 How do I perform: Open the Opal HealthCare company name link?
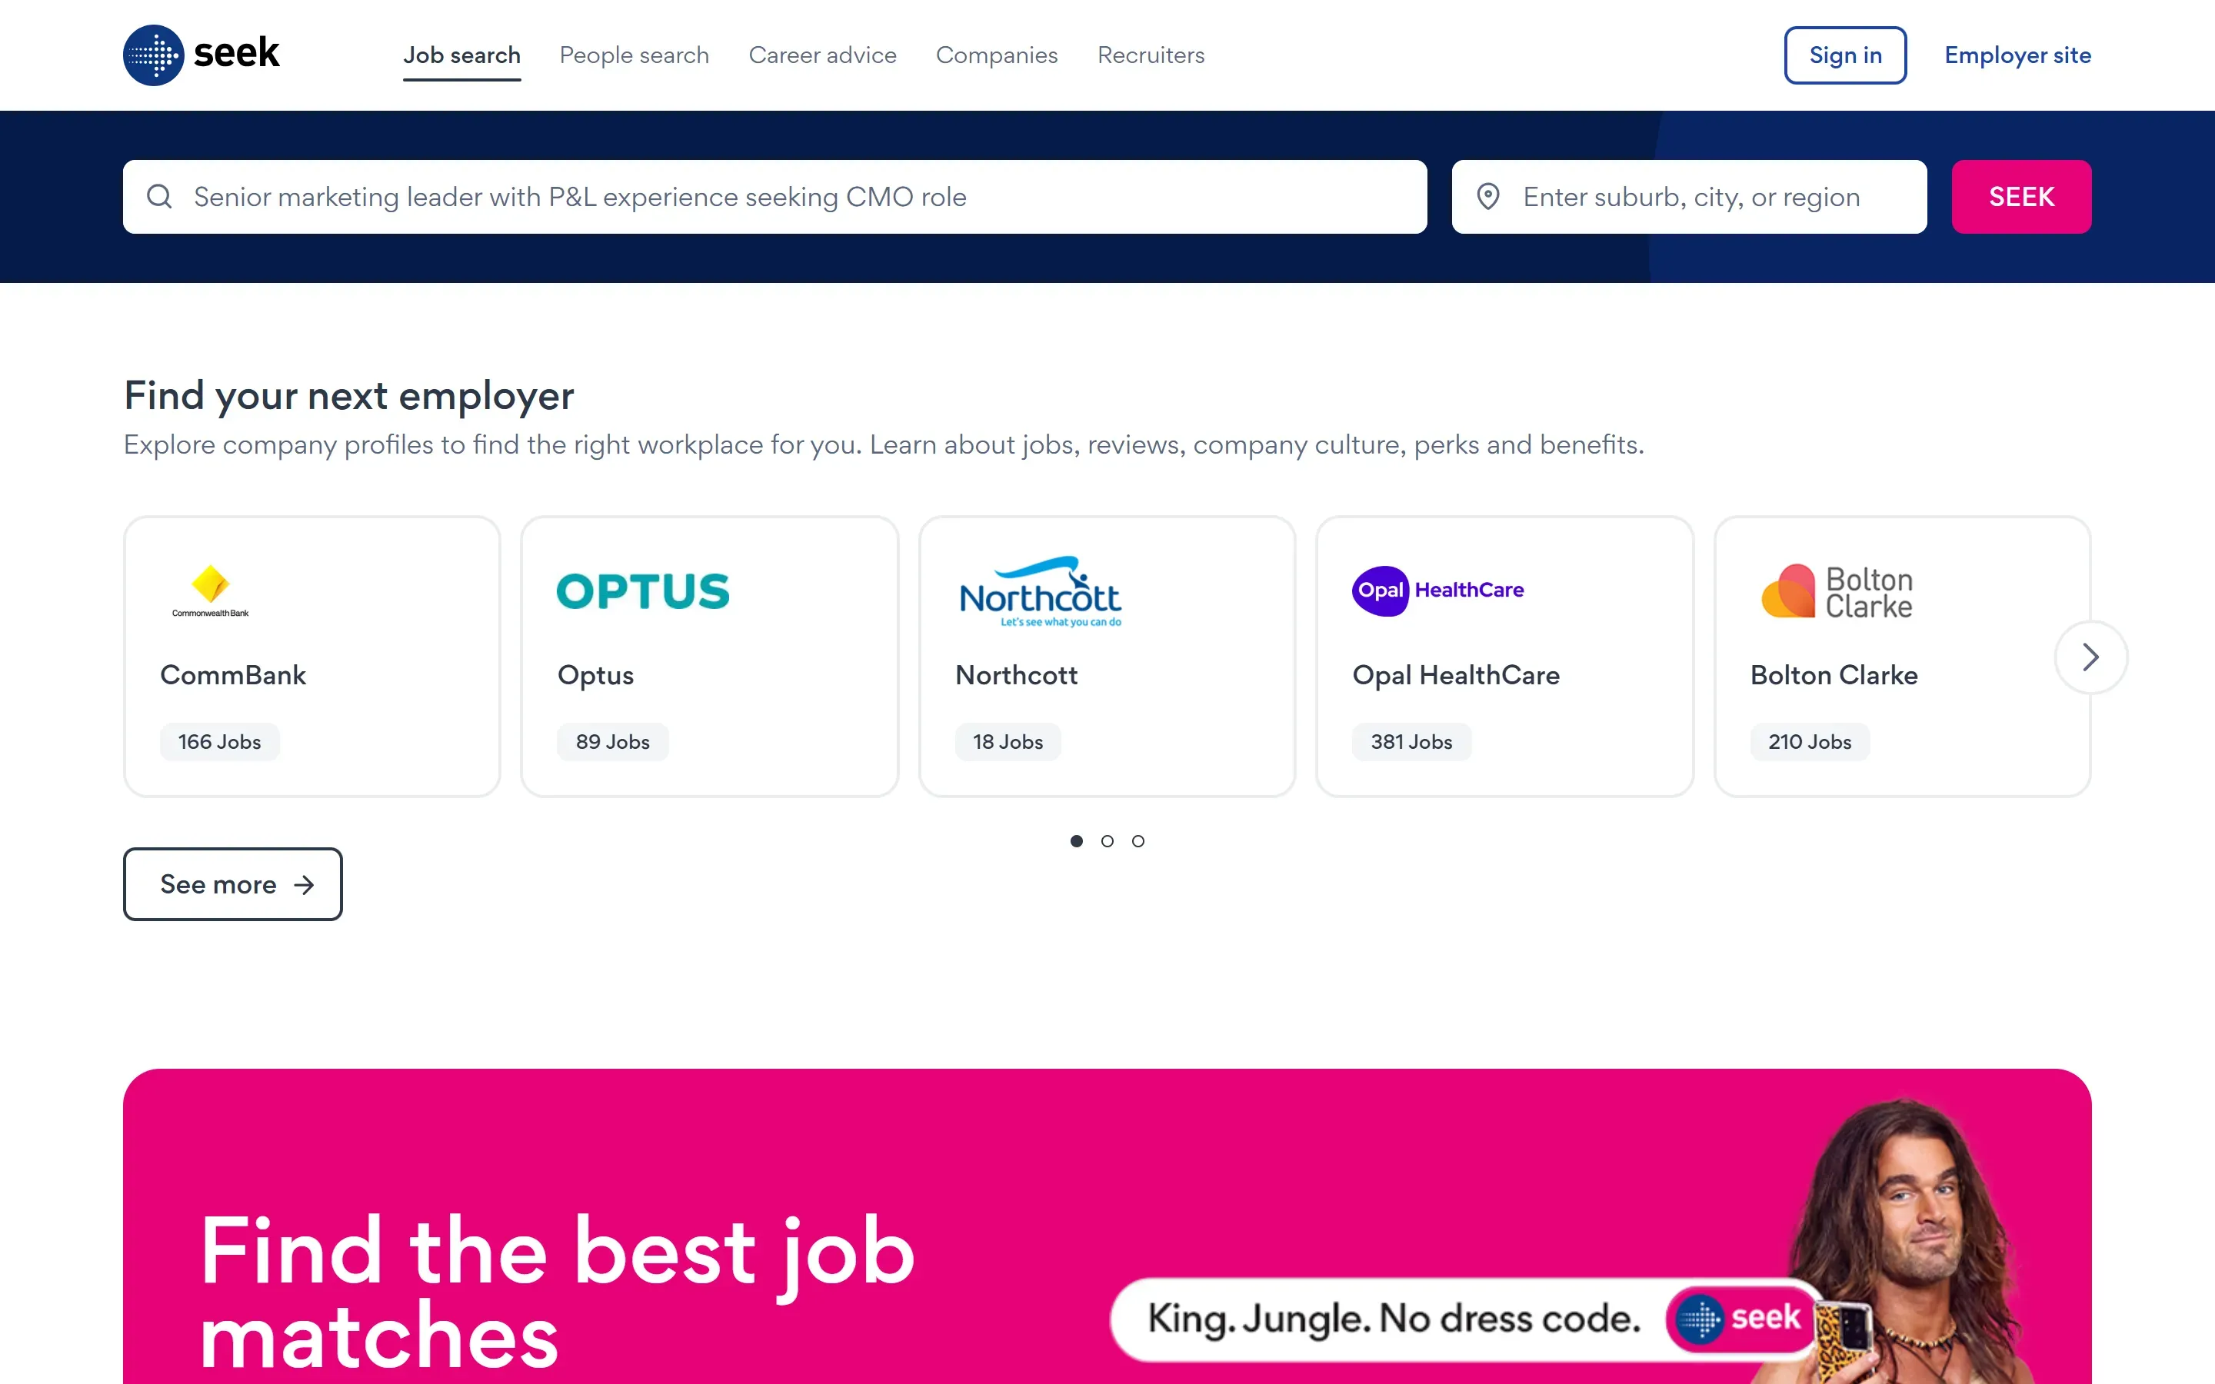[x=1456, y=676]
